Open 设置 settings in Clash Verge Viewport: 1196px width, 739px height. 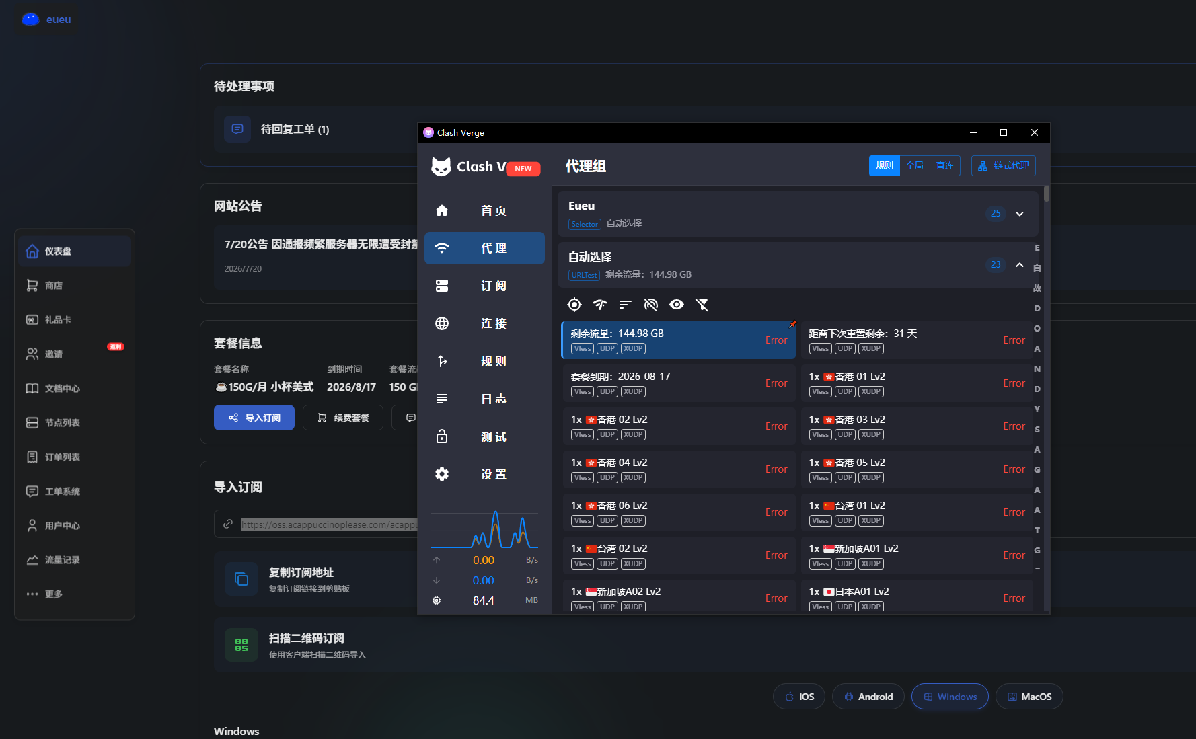click(484, 474)
